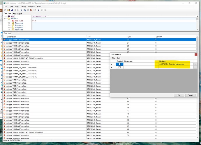
Task: Switch to the XSL Output tab
Action: [17, 14]
